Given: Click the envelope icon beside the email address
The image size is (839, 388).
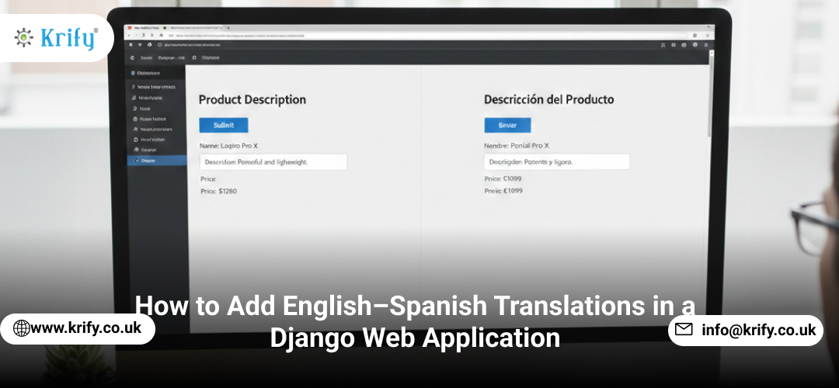Looking at the screenshot, I should [684, 330].
